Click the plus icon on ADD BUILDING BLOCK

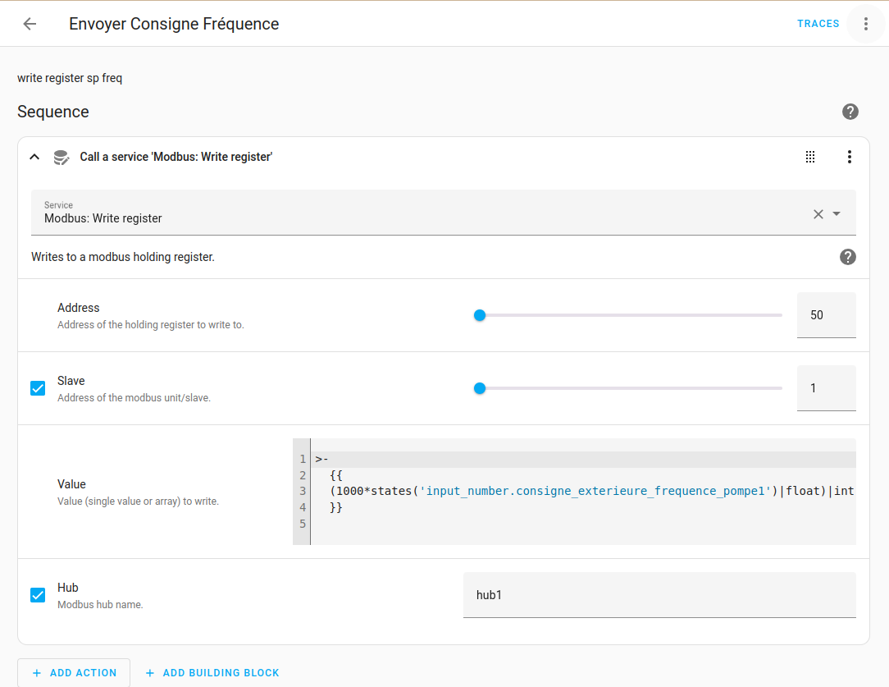tap(148, 672)
